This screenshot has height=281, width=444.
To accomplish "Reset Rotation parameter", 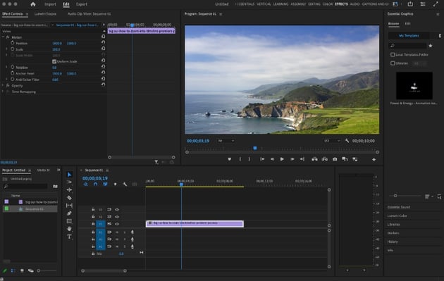I will point(104,67).
